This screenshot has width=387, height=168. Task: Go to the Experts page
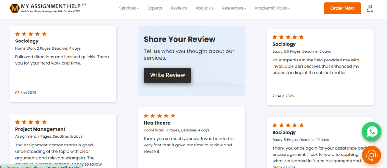(155, 8)
